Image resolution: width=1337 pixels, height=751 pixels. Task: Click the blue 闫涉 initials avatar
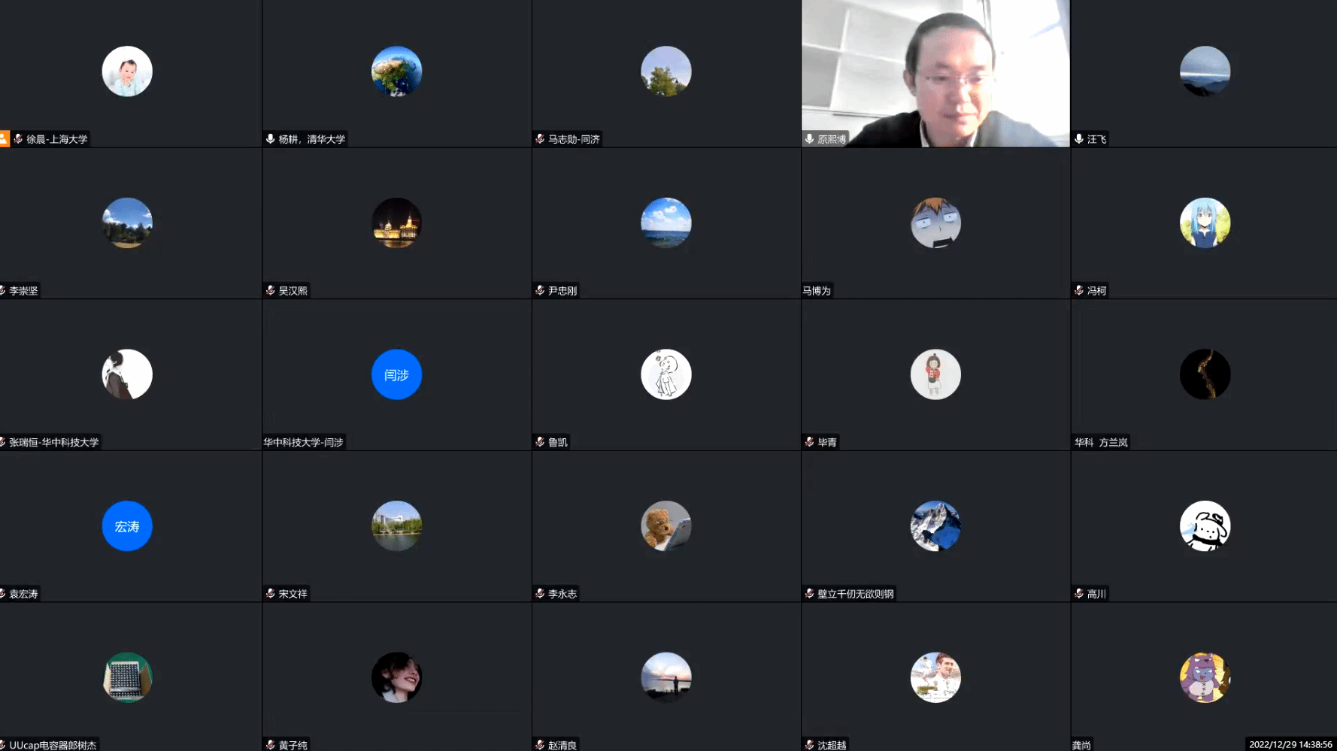point(396,374)
